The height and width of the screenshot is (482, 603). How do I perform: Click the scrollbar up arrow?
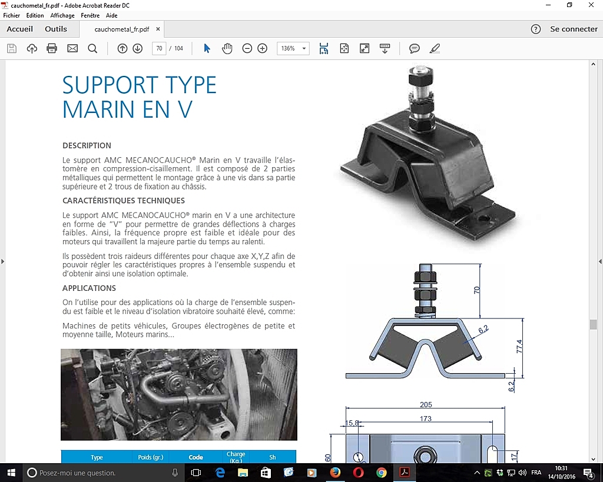[x=593, y=64]
